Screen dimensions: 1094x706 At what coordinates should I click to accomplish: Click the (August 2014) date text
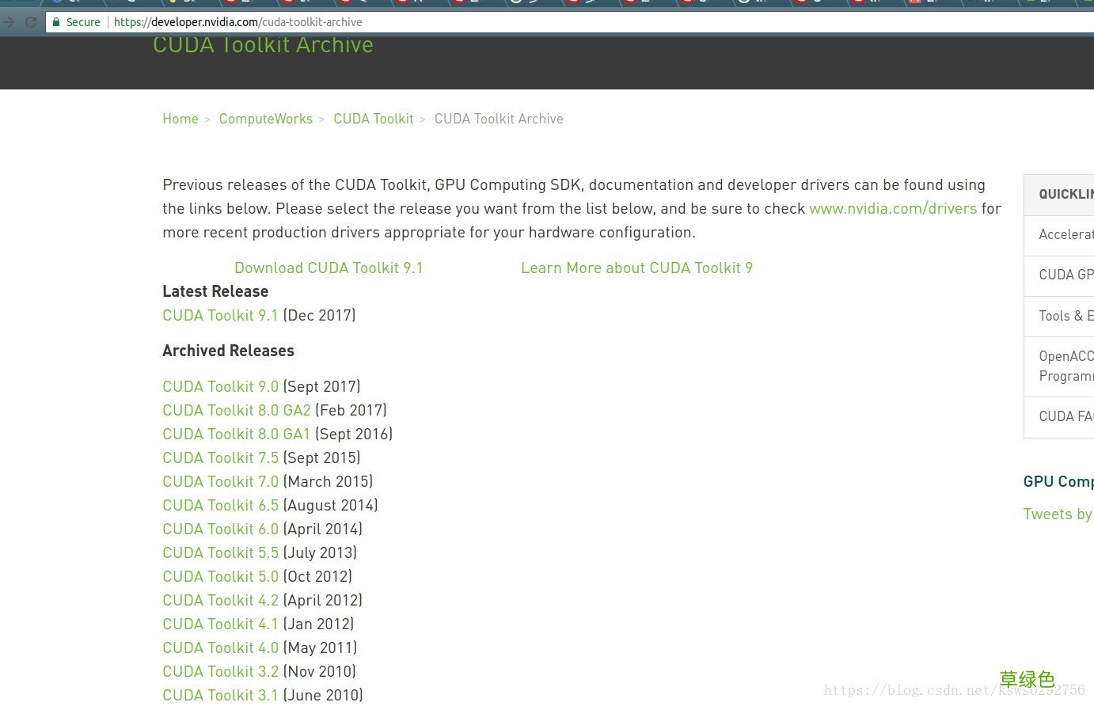pyautogui.click(x=331, y=506)
